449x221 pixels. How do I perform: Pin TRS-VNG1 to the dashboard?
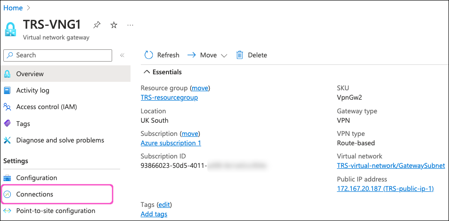click(97, 25)
